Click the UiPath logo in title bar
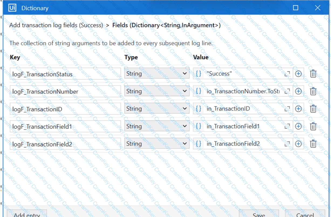 [12, 8]
